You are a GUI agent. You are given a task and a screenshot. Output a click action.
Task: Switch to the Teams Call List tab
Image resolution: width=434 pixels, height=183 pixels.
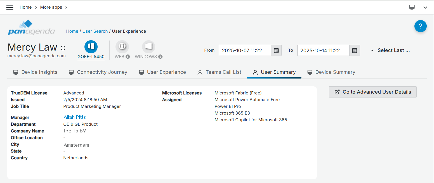click(x=219, y=72)
